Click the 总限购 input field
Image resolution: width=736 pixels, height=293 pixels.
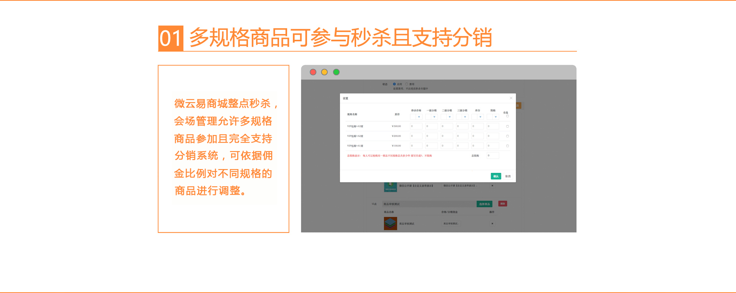pos(493,156)
